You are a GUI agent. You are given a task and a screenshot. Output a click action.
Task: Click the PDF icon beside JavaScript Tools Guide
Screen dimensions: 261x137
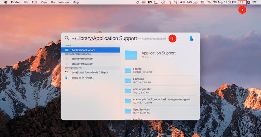(x=67, y=72)
